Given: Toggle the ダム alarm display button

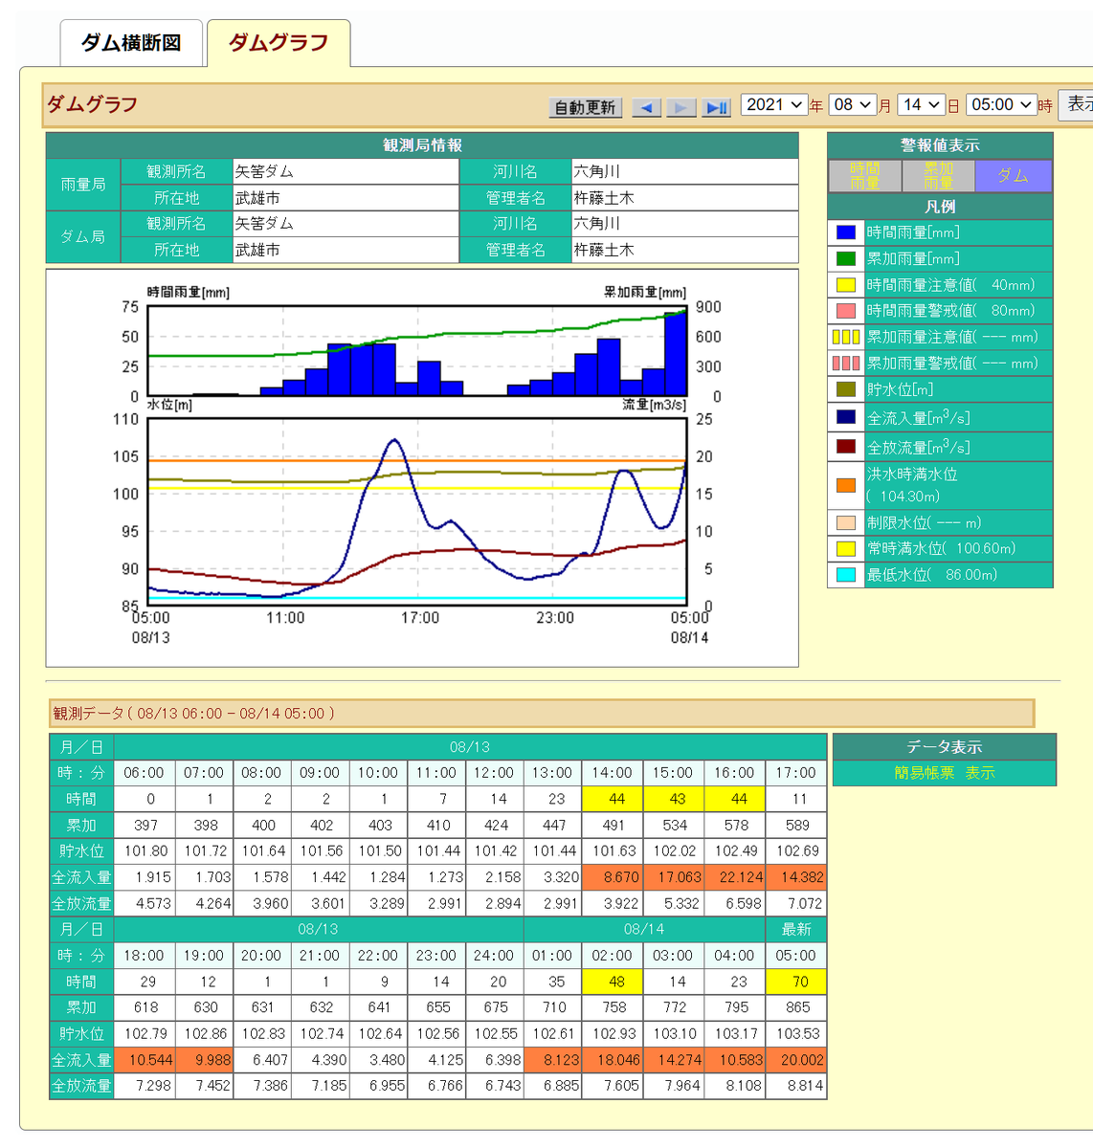Looking at the screenshot, I should [1013, 176].
